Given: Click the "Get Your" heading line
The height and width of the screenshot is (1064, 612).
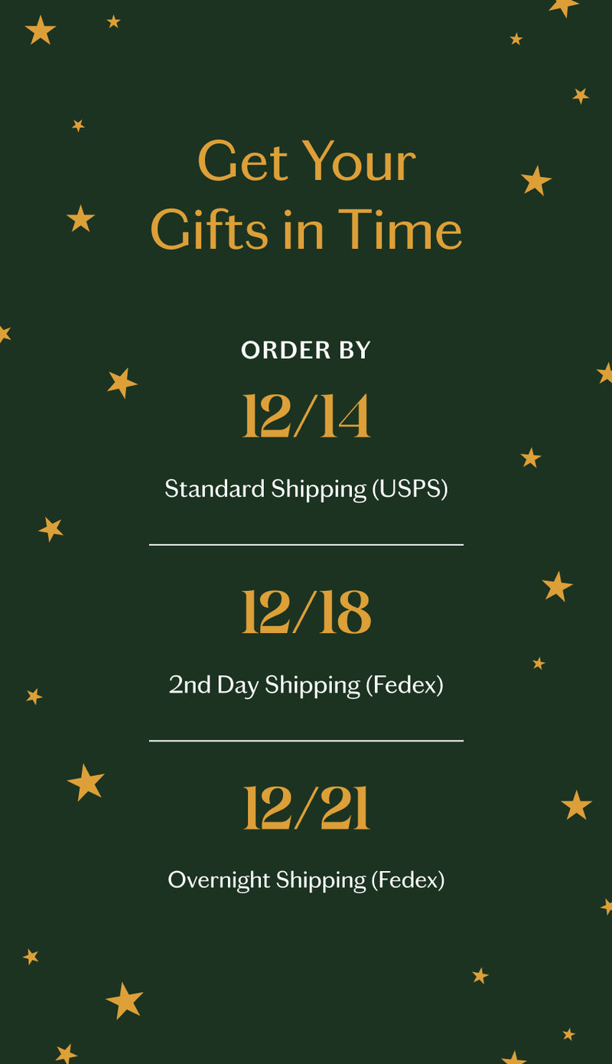Looking at the screenshot, I should pos(306,162).
